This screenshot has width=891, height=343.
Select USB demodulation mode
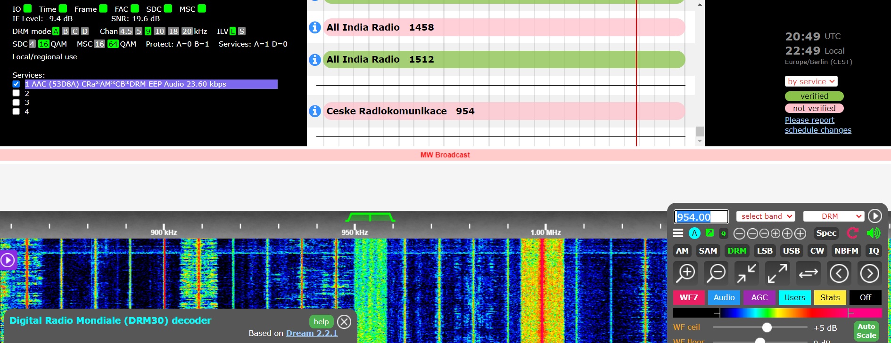[x=792, y=251]
